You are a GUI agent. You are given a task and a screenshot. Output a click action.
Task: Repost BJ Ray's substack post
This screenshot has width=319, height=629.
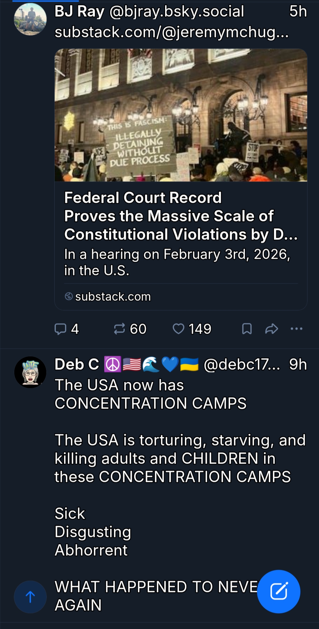click(130, 329)
